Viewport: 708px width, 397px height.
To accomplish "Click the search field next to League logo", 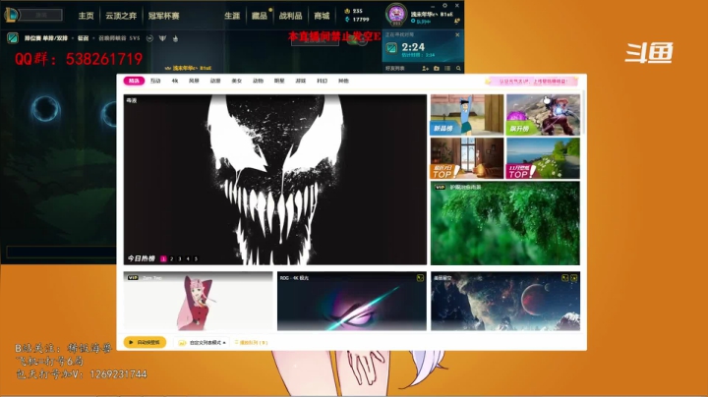I will (41, 15).
